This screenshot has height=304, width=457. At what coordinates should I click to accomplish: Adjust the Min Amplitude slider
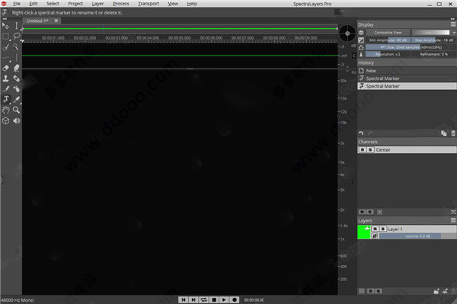[x=388, y=40]
